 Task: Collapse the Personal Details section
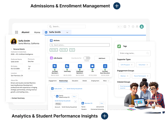click(11, 49)
